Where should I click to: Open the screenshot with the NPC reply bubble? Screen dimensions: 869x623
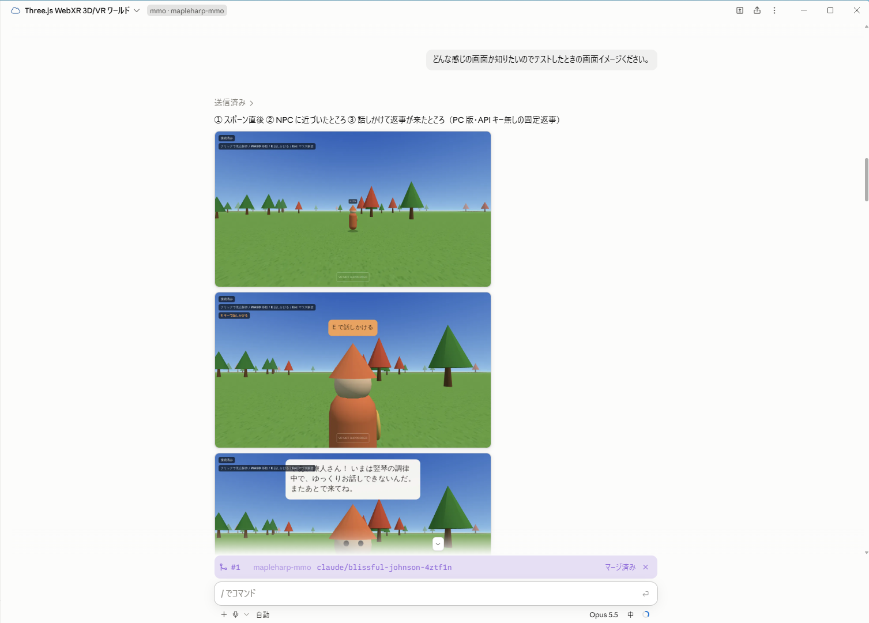click(353, 503)
